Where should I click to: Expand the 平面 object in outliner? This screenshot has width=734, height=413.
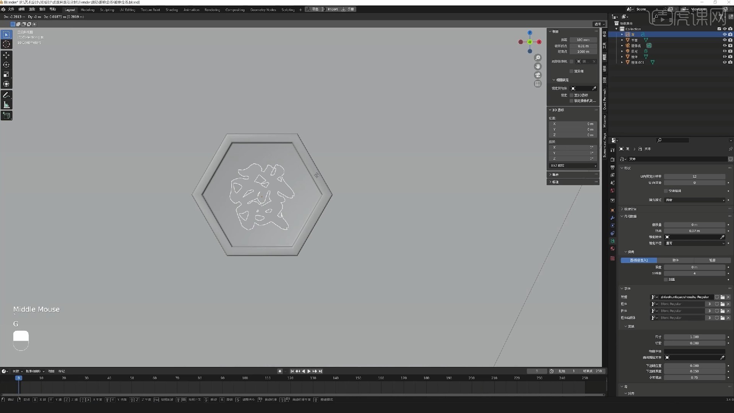622,40
